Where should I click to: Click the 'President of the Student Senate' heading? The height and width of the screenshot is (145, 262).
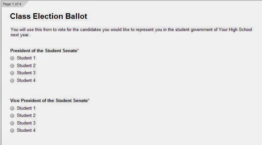[43, 51]
